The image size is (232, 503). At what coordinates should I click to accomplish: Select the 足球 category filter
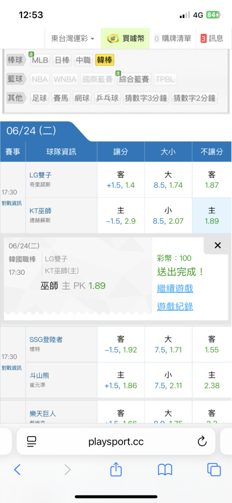coord(39,98)
